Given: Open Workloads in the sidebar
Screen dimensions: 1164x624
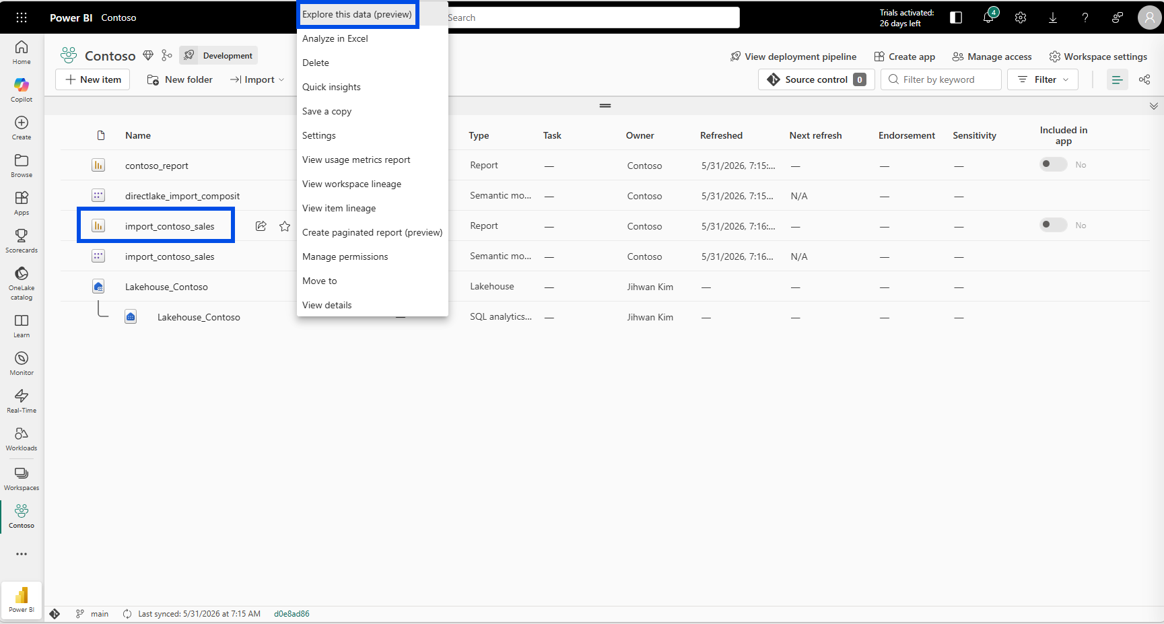Looking at the screenshot, I should [x=22, y=438].
